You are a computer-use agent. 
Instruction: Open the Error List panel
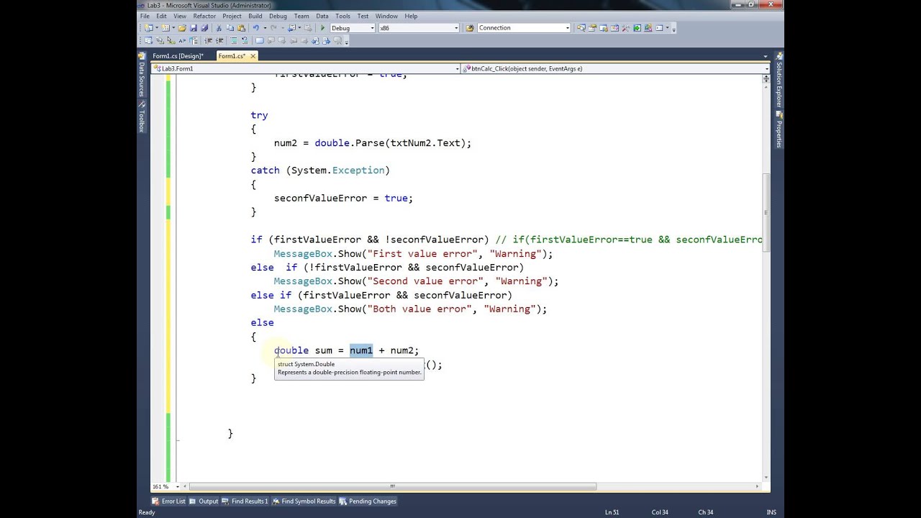click(168, 501)
